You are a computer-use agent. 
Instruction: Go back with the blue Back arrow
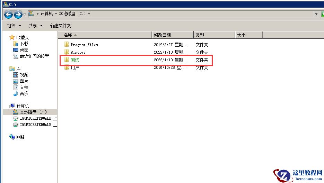[x=8, y=14]
